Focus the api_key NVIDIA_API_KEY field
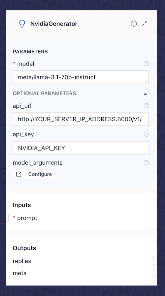Image resolution: width=165 pixels, height=296 pixels. pyautogui.click(x=81, y=148)
